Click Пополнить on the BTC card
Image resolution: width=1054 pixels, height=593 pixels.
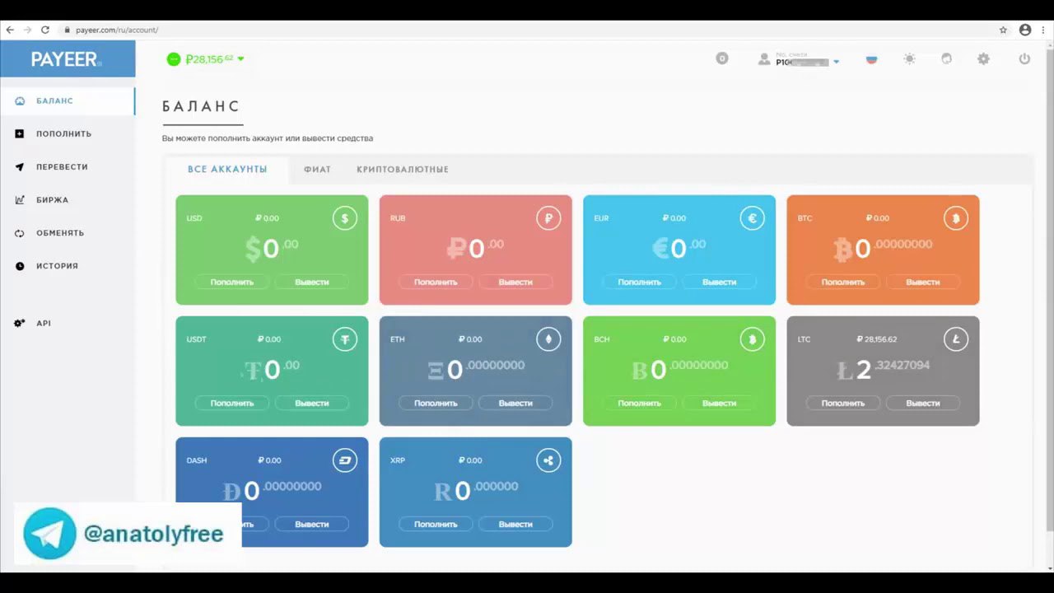tap(843, 282)
